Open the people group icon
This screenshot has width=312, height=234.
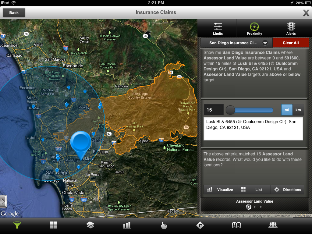[x=273, y=225]
